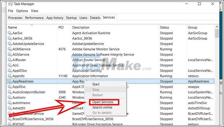Click the gear icon beside AJRouter

[10, 60]
